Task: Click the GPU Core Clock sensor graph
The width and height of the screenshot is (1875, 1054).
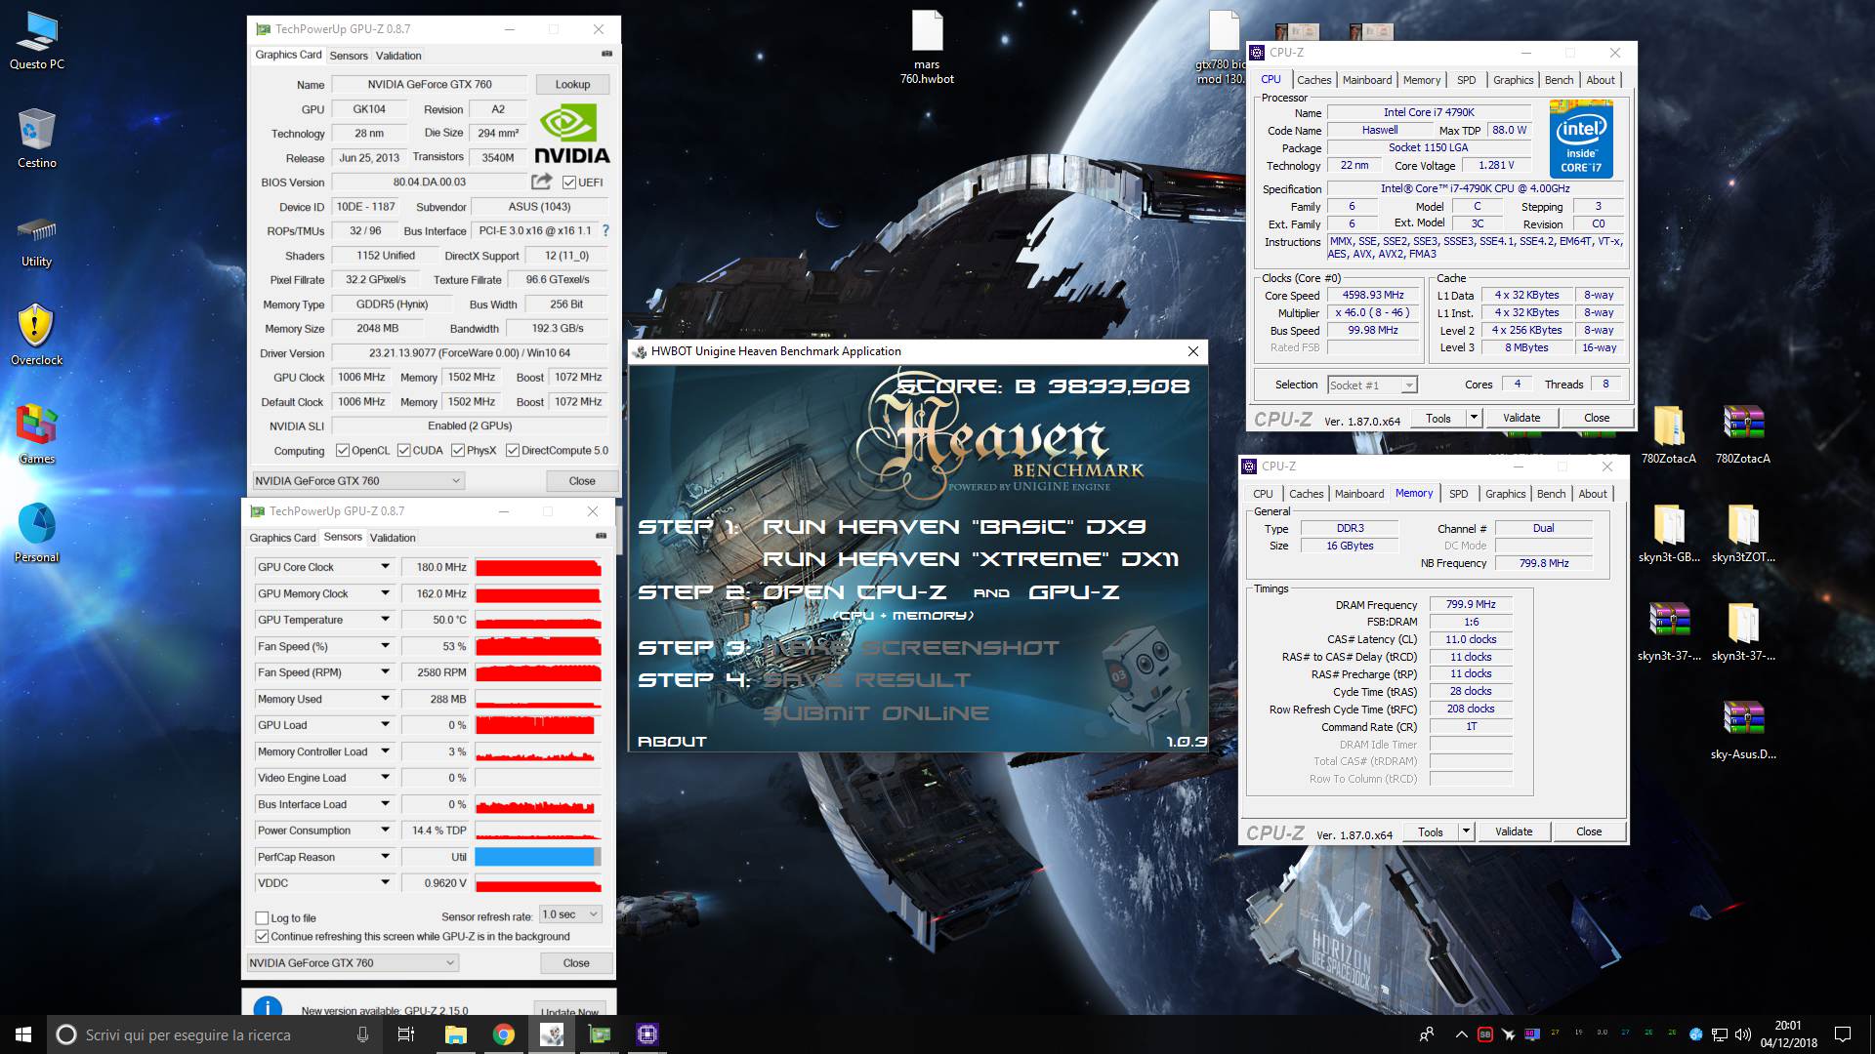Action: pyautogui.click(x=538, y=567)
